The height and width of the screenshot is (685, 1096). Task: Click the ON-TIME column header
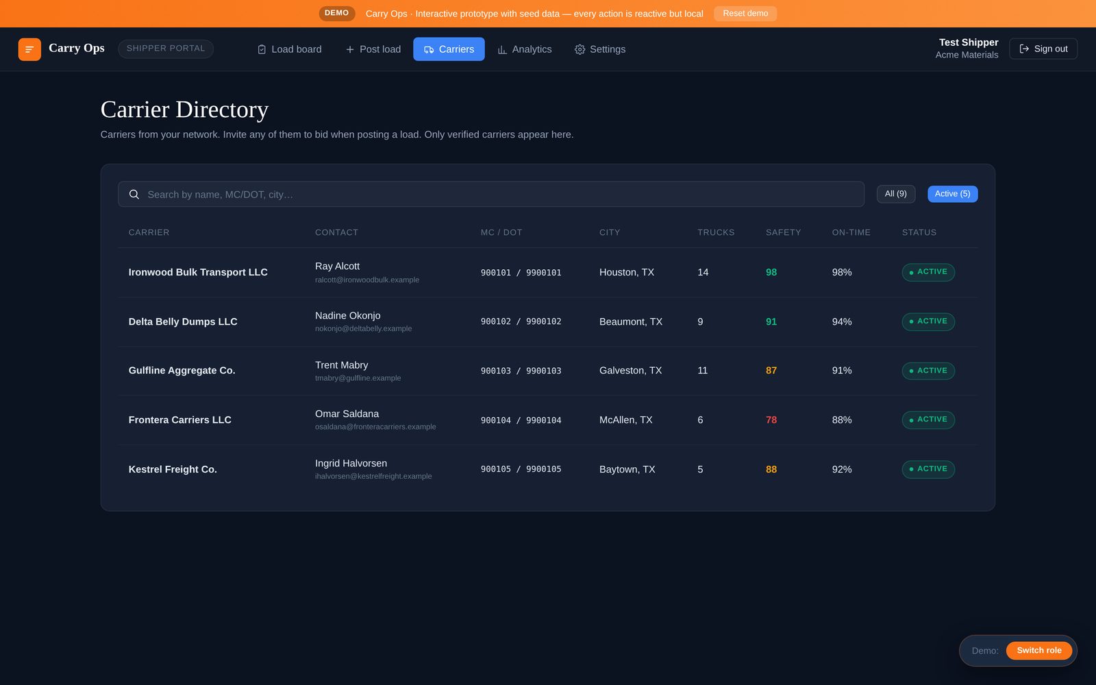tap(851, 232)
